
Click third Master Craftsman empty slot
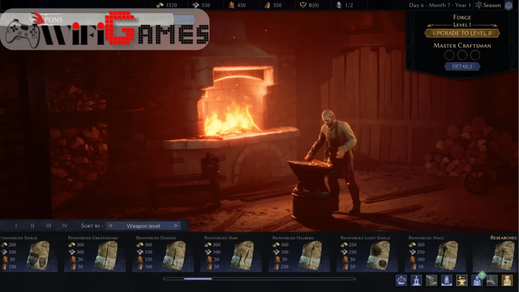[475, 55]
